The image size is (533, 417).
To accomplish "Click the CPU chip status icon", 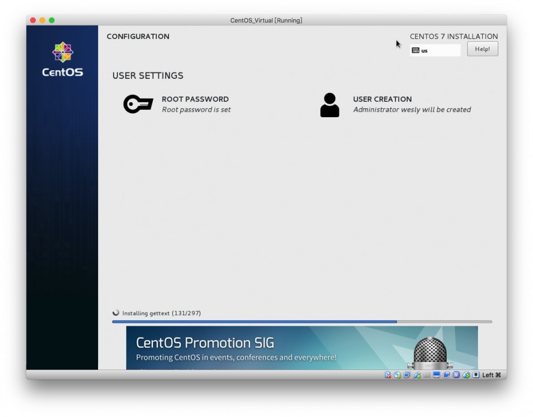I will (456, 374).
